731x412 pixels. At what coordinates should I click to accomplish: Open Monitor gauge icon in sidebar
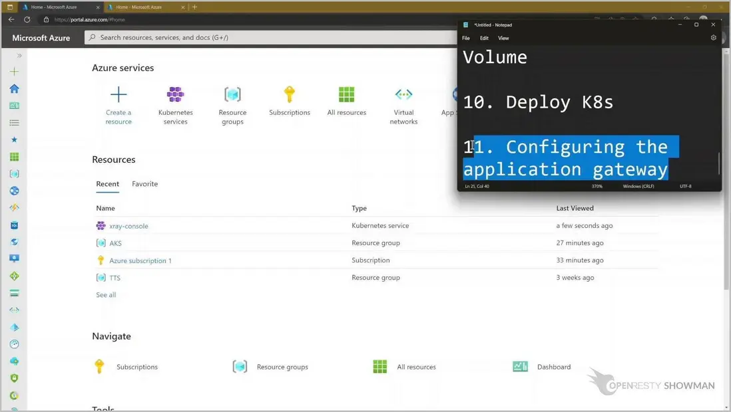15,344
